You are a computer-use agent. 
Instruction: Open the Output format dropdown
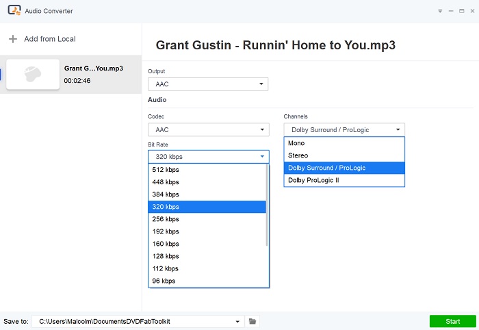208,84
